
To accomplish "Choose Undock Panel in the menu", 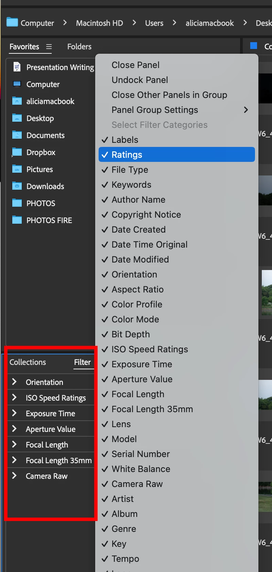I will pos(176,80).
